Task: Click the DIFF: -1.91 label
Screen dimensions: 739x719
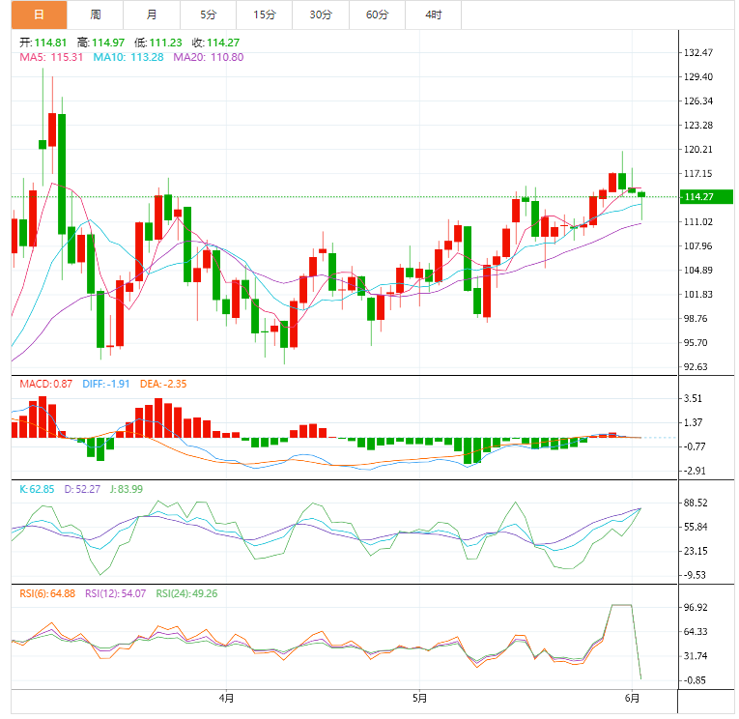Action: pyautogui.click(x=106, y=385)
